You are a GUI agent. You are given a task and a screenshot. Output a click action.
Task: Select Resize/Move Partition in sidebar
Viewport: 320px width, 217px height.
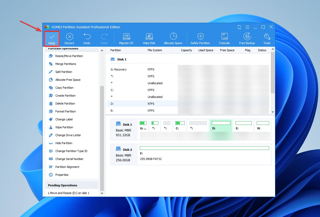pos(69,56)
